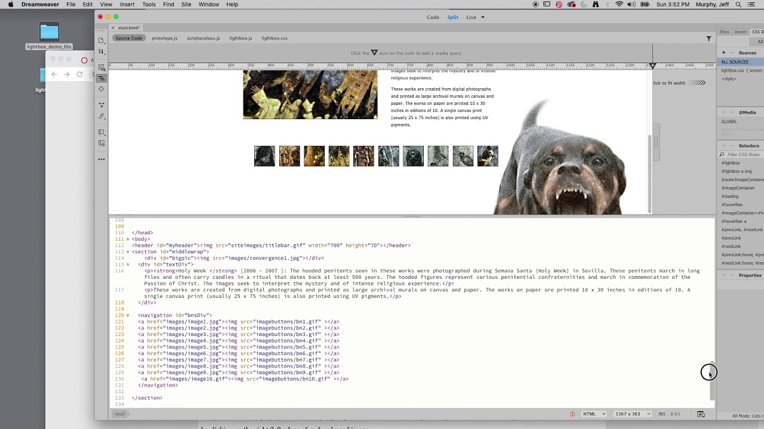Open the Window menu
764x429 pixels.
click(209, 4)
